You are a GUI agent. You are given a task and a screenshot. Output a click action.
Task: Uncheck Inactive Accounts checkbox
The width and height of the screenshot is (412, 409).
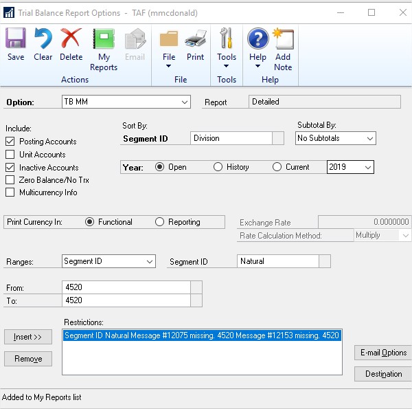click(x=10, y=167)
